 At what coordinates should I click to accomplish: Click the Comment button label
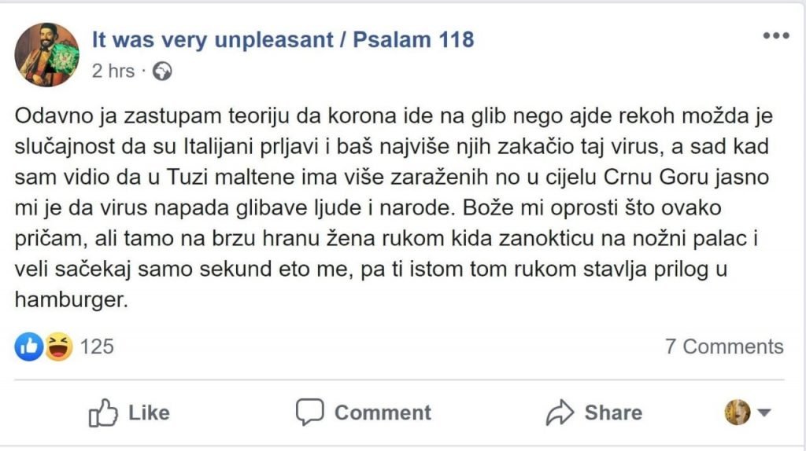point(383,412)
